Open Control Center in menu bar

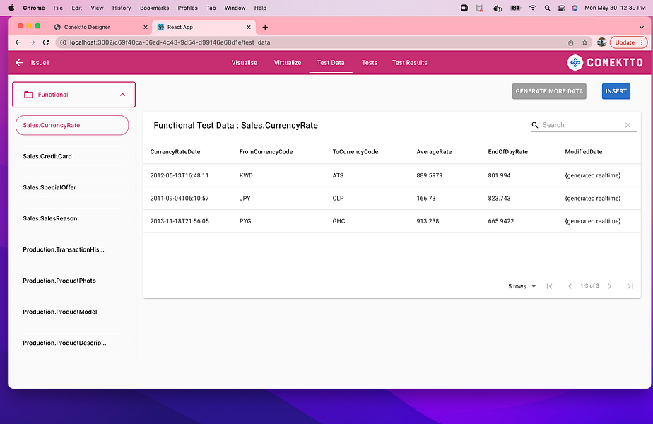tap(561, 8)
